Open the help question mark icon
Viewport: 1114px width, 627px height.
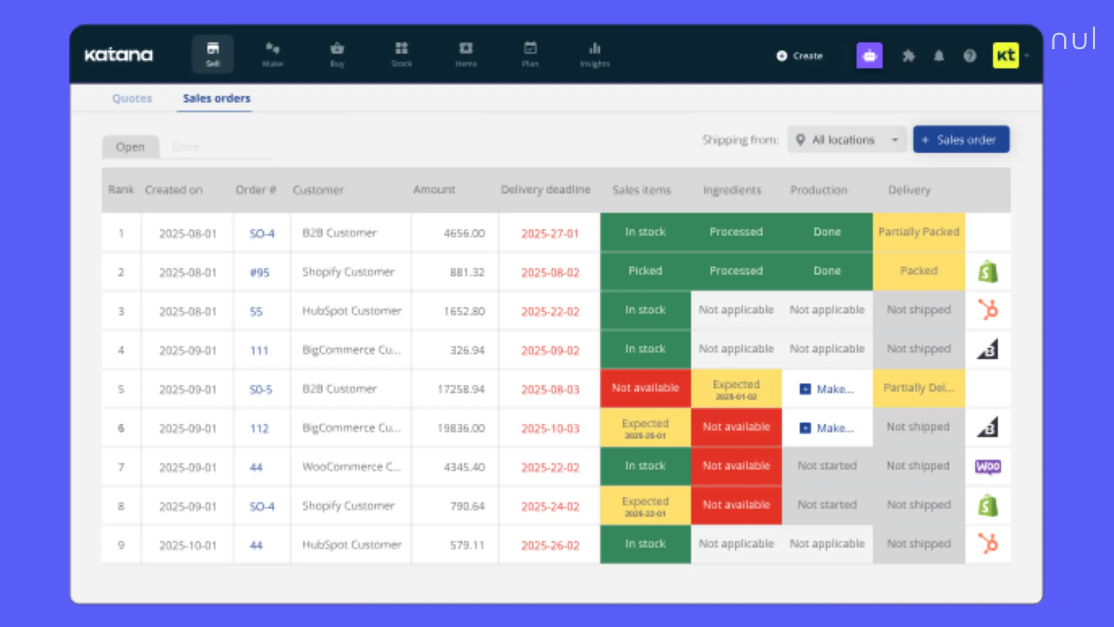click(970, 56)
